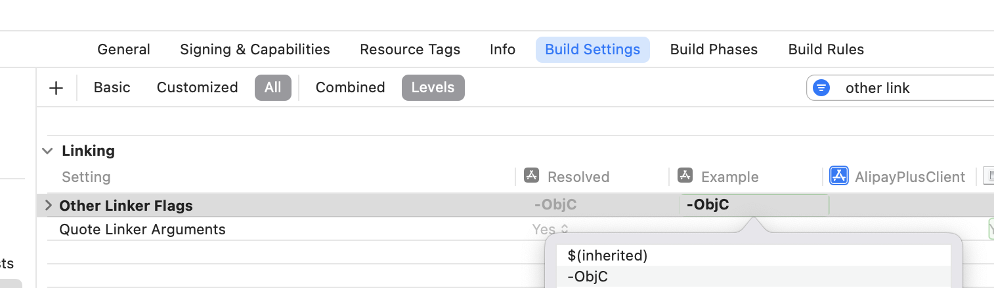This screenshot has width=994, height=288.
Task: Show All build settings
Action: [x=272, y=88]
